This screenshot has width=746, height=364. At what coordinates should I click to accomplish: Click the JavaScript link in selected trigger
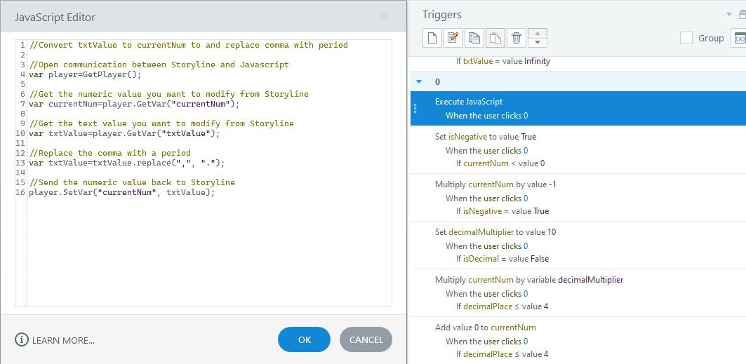tap(484, 102)
